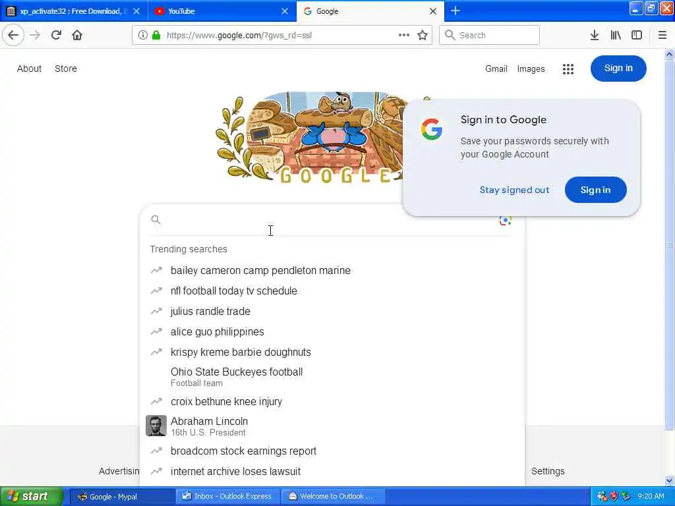Screen dimensions: 675x506
Task: Open the browser hamburger menu
Action: [x=662, y=35]
